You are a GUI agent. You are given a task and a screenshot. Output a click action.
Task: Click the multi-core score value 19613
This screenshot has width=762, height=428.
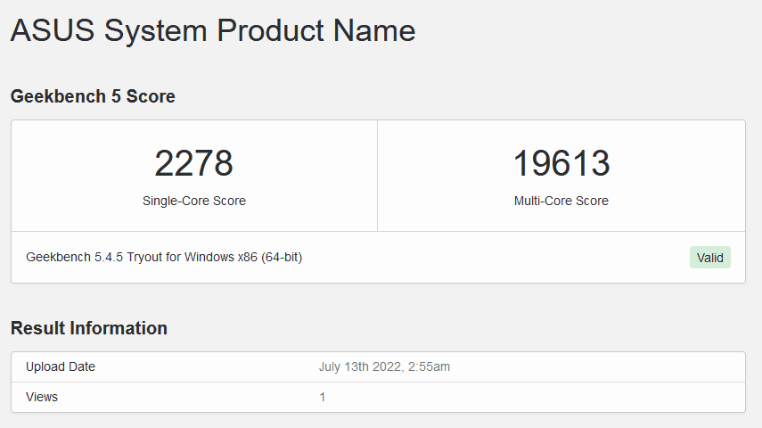[x=561, y=163]
